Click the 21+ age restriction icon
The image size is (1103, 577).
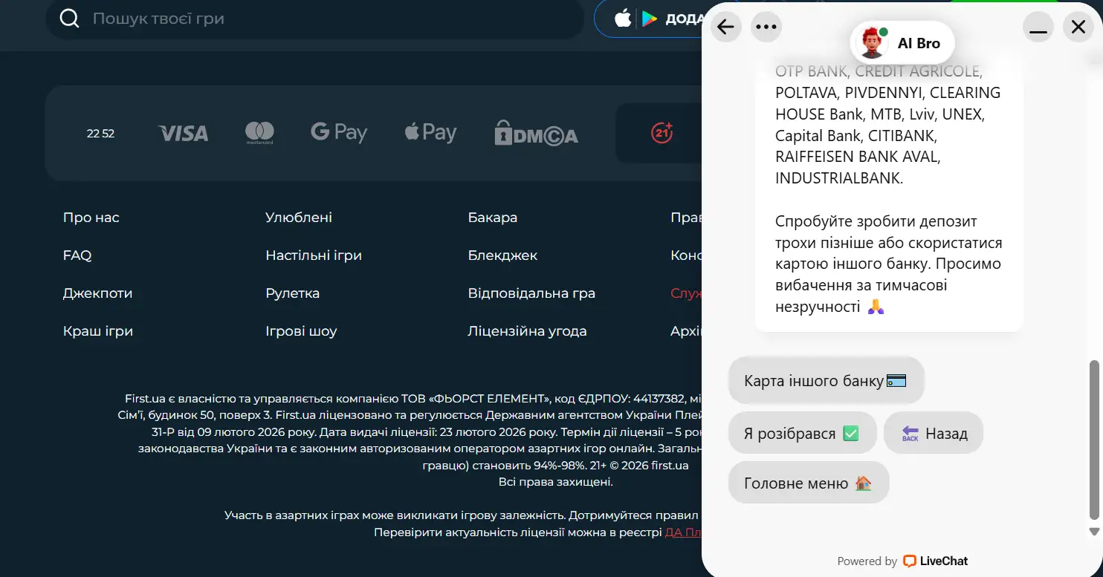click(662, 133)
